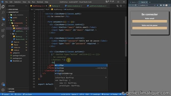Open App.css in the explorer
The image size is (171, 96).
point(17,42)
